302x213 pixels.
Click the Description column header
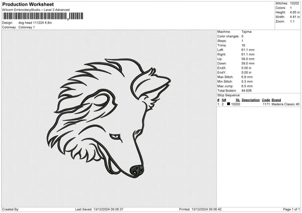250,100
